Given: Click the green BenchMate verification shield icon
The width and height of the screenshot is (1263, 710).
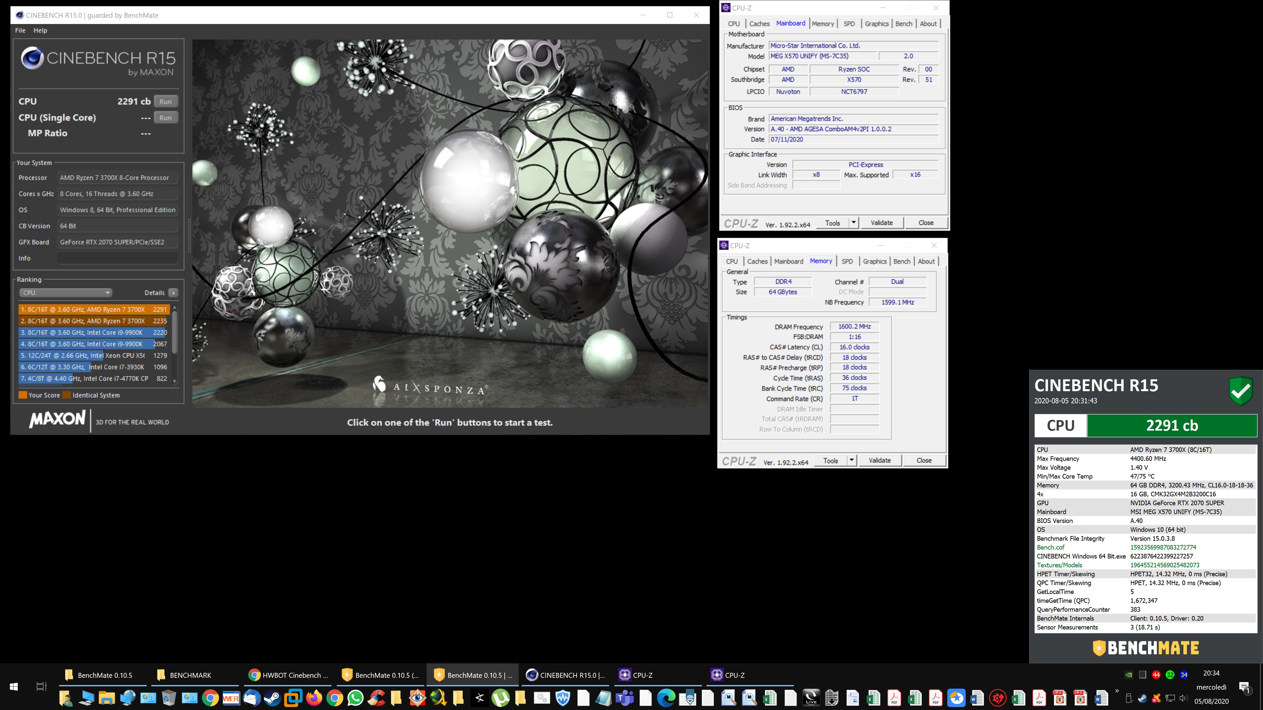Looking at the screenshot, I should pos(1241,390).
